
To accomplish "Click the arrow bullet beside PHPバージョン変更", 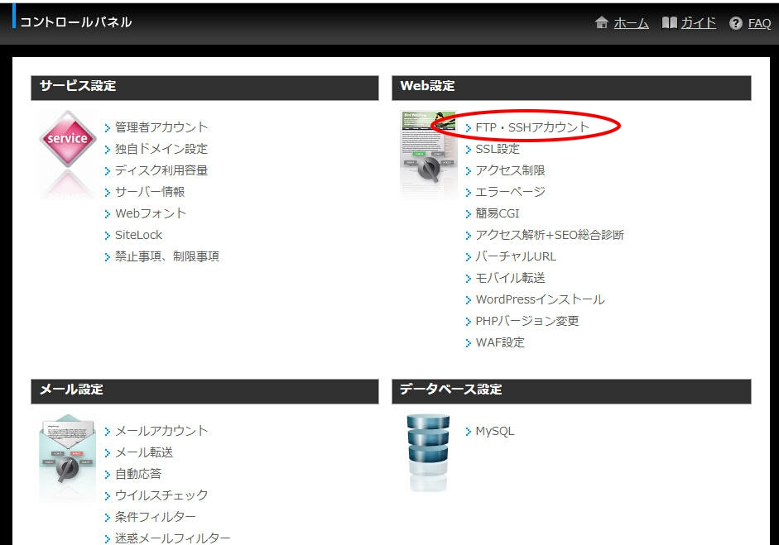I will pyautogui.click(x=468, y=321).
